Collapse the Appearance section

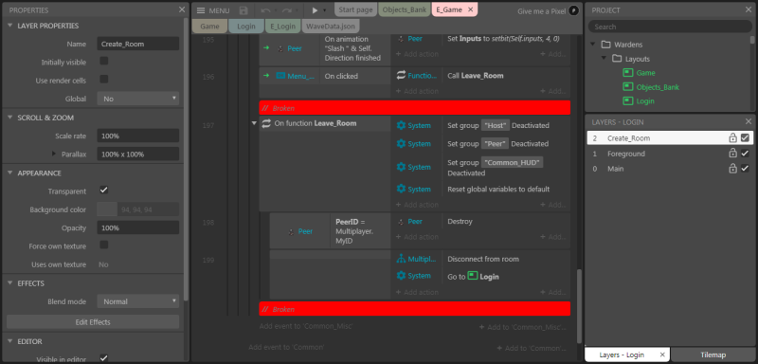click(10, 173)
